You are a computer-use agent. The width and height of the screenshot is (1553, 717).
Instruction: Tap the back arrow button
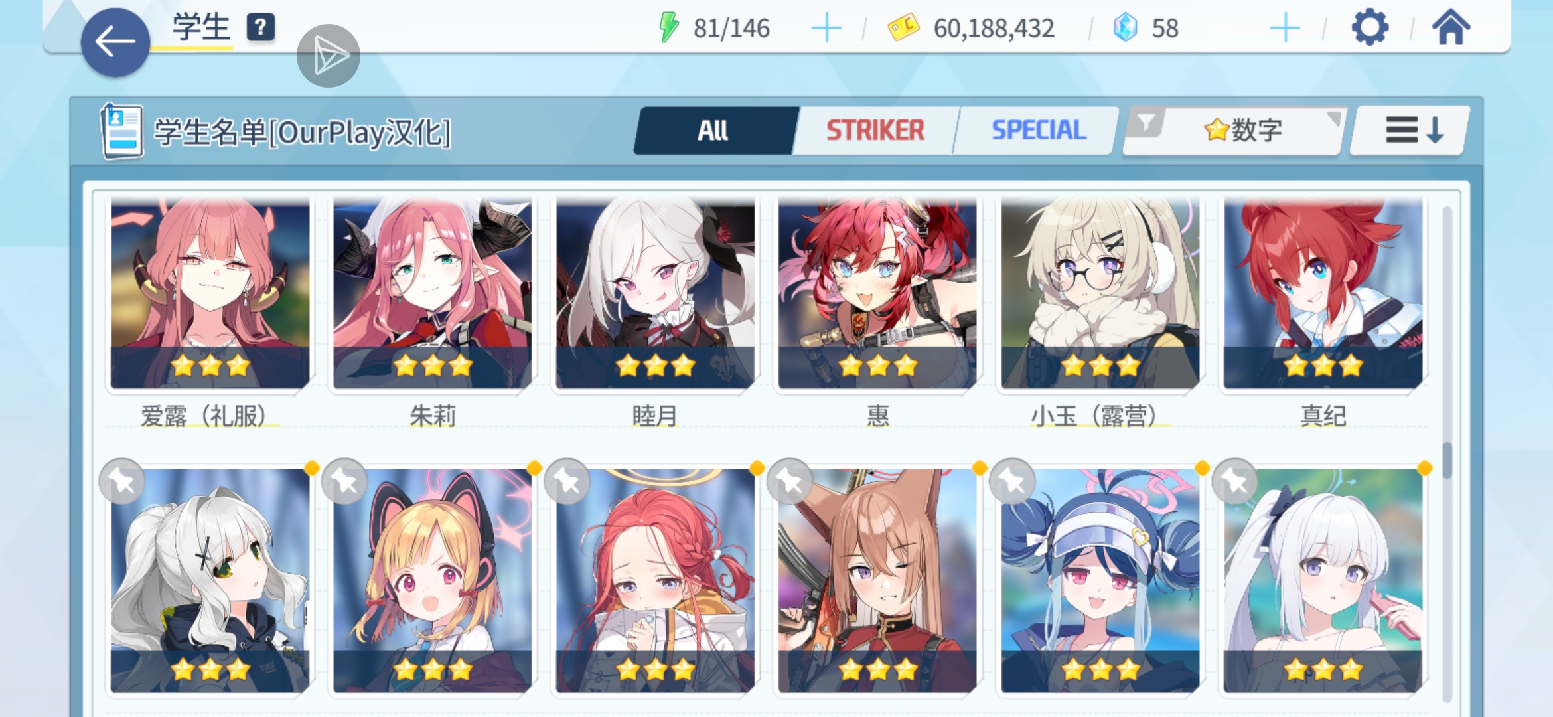click(x=115, y=42)
